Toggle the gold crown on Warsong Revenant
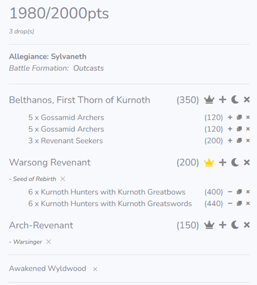Viewport: 257px width, 285px height. click(209, 162)
